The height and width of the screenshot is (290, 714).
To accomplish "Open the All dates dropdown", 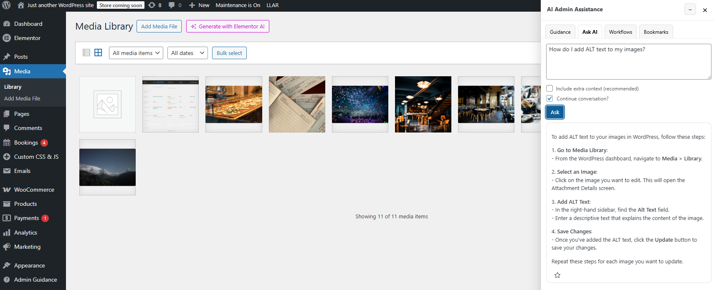I will (x=187, y=53).
